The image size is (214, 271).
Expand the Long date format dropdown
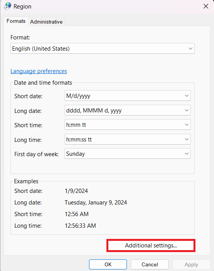tap(187, 110)
